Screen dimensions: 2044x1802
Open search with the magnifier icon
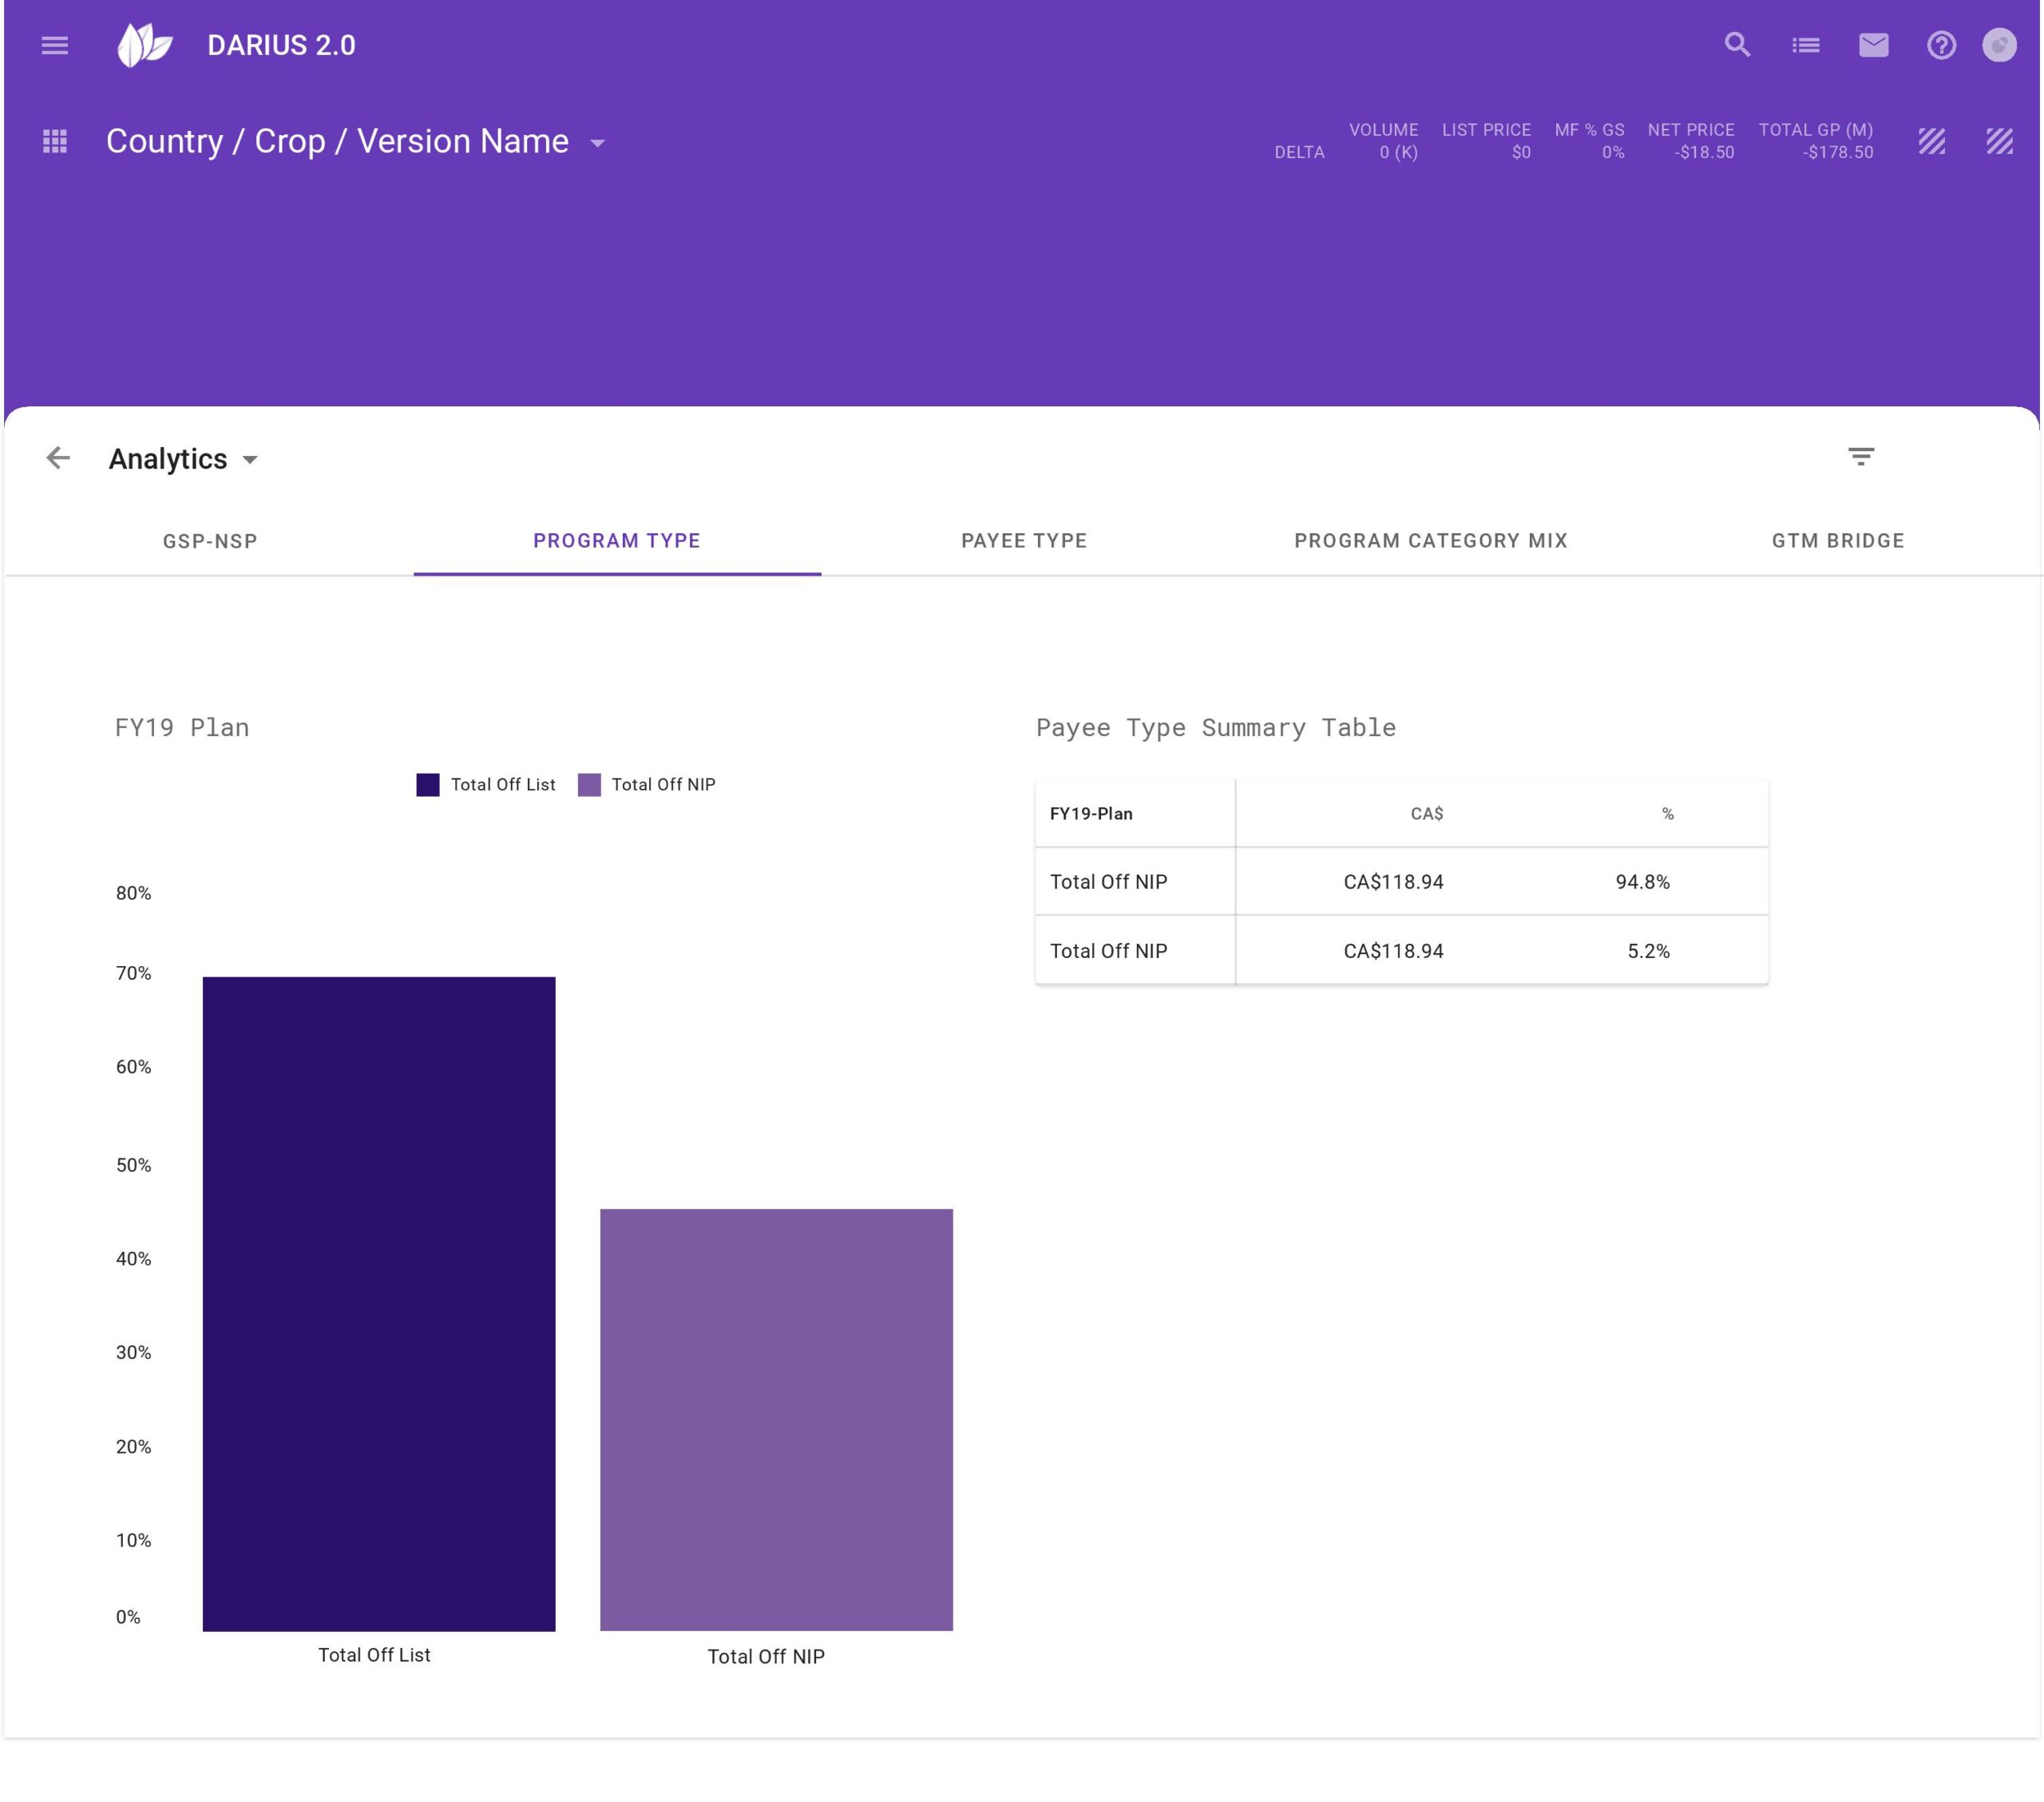tap(1738, 45)
